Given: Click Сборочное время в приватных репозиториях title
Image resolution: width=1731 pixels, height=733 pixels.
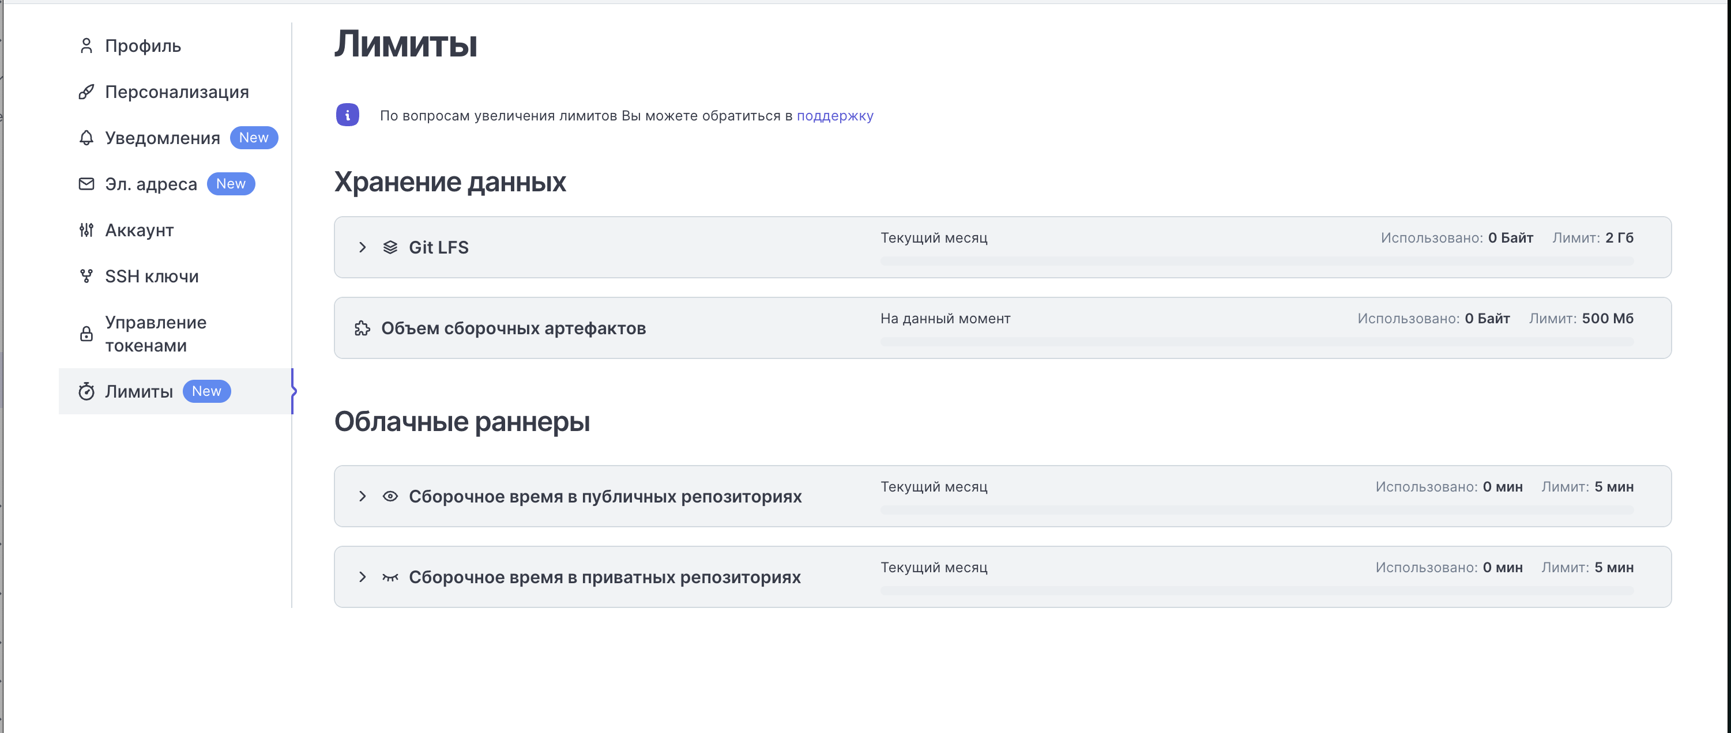Looking at the screenshot, I should pyautogui.click(x=604, y=577).
